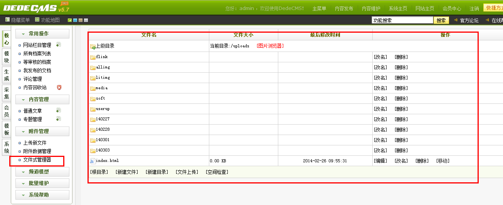Click add icon next to 网站栏目管理
The width and height of the screenshot is (503, 205).
[59, 45]
